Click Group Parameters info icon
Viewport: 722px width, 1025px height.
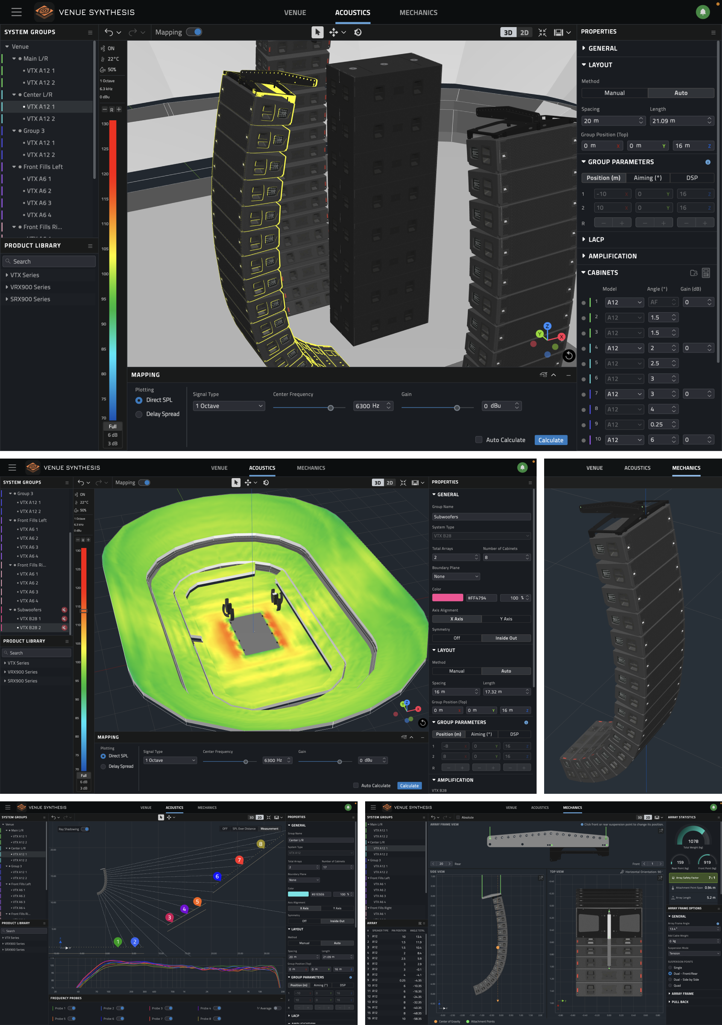click(708, 162)
